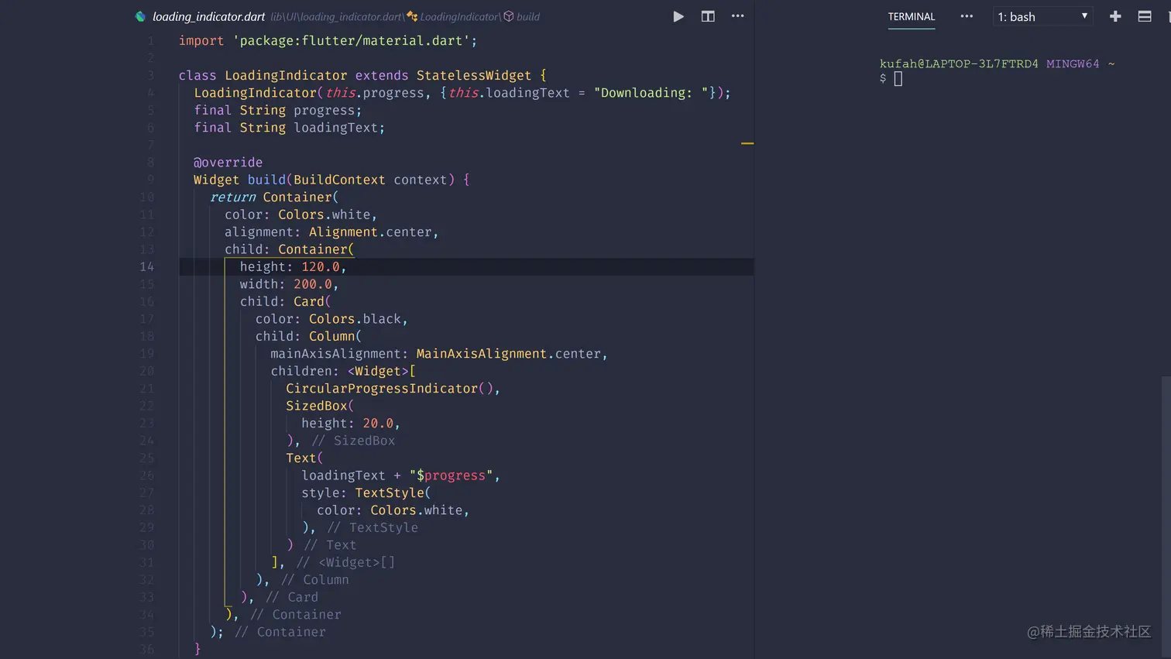This screenshot has height=659, width=1171.
Task: Open the '1: bash' terminal selector dropdown
Action: pyautogui.click(x=1042, y=16)
